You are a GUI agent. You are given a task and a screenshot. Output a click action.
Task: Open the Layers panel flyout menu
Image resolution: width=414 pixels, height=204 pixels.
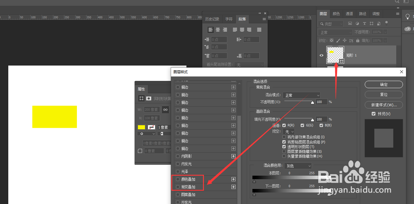(398, 14)
